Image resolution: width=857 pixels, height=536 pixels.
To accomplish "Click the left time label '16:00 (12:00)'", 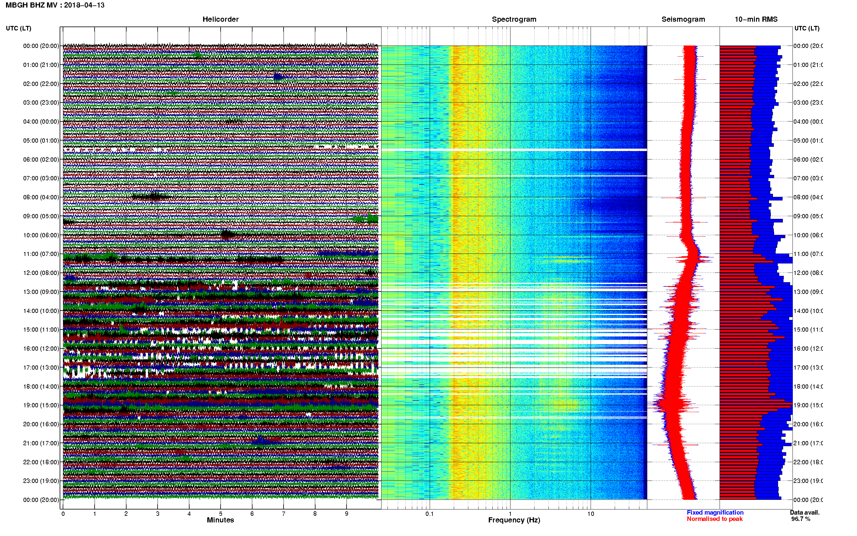I will pos(41,349).
